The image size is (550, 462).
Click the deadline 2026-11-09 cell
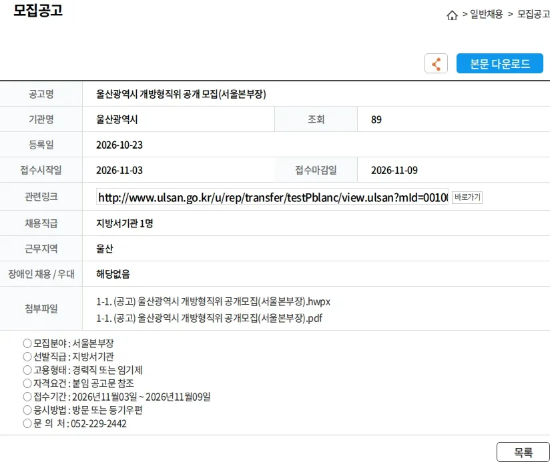pyautogui.click(x=394, y=170)
